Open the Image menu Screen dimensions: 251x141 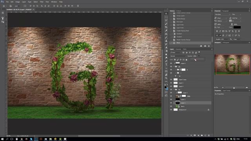tap(18, 2)
